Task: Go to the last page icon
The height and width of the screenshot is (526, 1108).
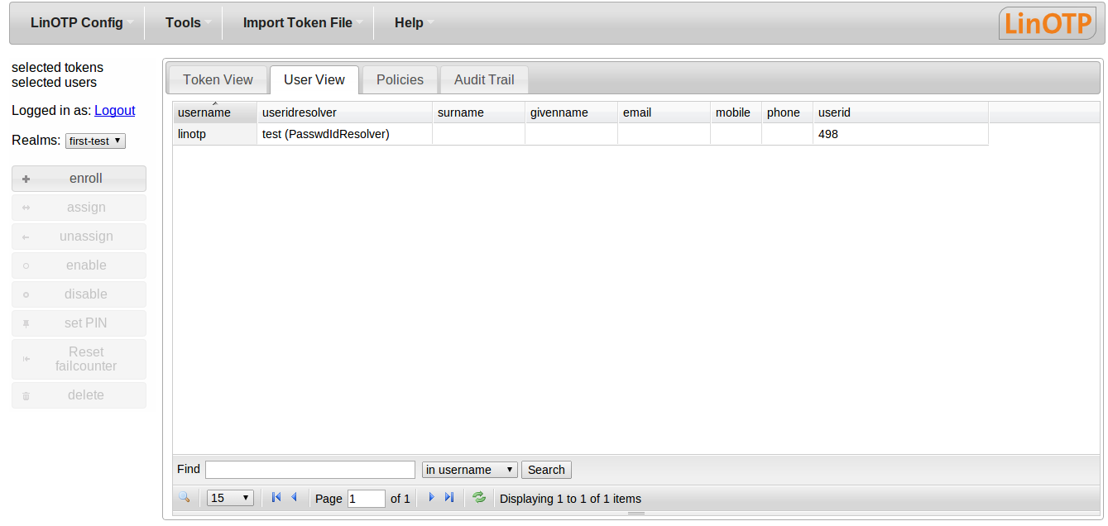Action: (x=449, y=497)
